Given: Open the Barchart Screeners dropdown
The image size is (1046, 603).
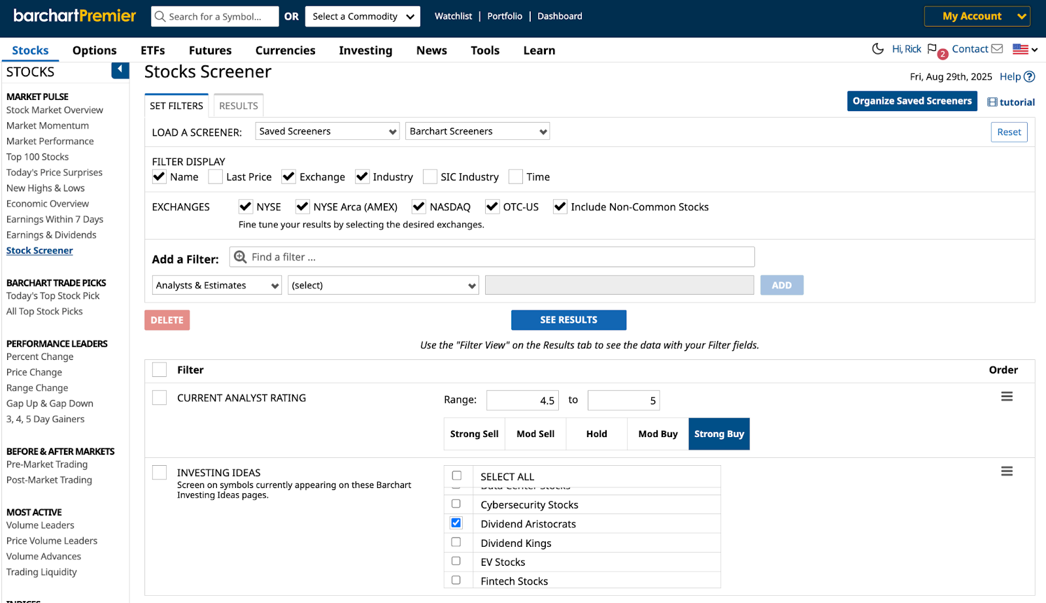Looking at the screenshot, I should pyautogui.click(x=477, y=131).
